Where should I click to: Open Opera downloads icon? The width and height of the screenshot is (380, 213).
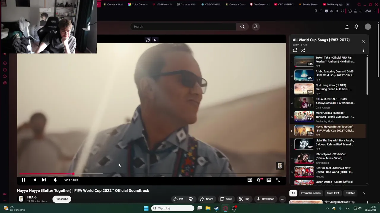[361, 11]
